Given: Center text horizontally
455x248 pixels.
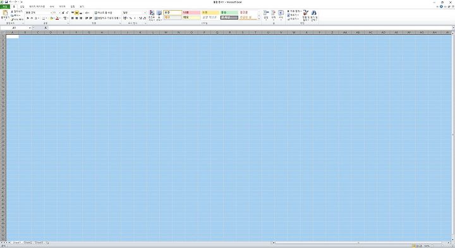Looking at the screenshot, I should [76, 18].
